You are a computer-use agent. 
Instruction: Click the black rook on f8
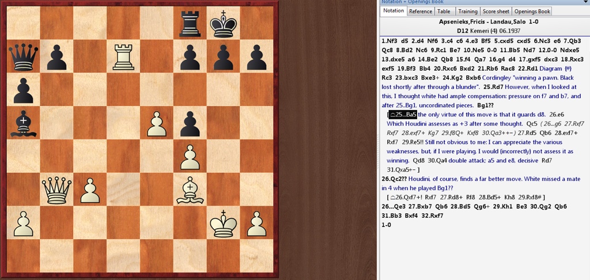(190, 24)
